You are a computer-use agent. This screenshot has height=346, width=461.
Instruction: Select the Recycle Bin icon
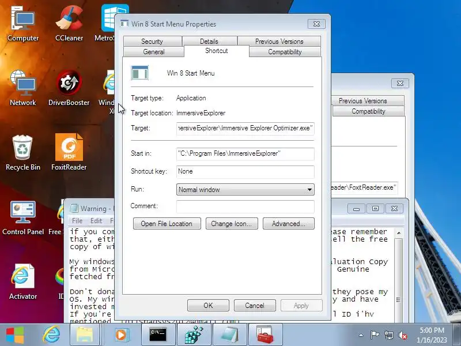(x=23, y=153)
